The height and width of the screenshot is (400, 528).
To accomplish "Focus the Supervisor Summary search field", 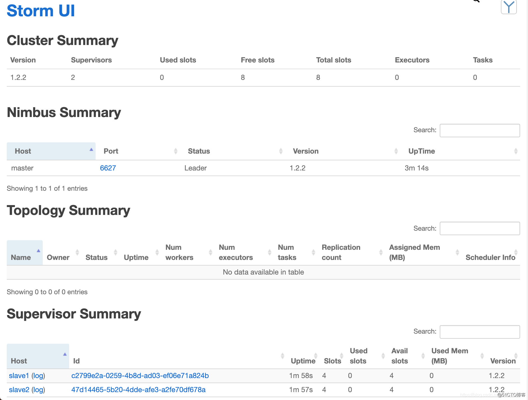I will click(x=480, y=332).
